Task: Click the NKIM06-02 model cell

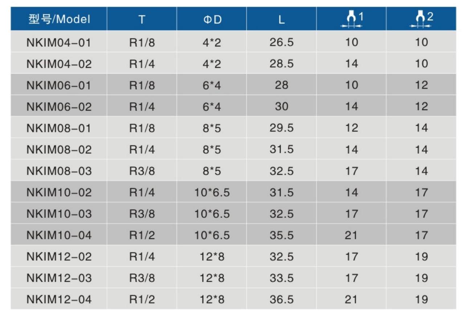Action: coord(59,107)
